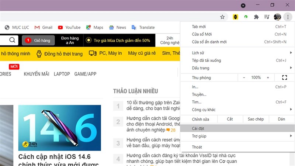Open Đơn hàng a An link
This screenshot has width=295, height=166.
(x=70, y=40)
